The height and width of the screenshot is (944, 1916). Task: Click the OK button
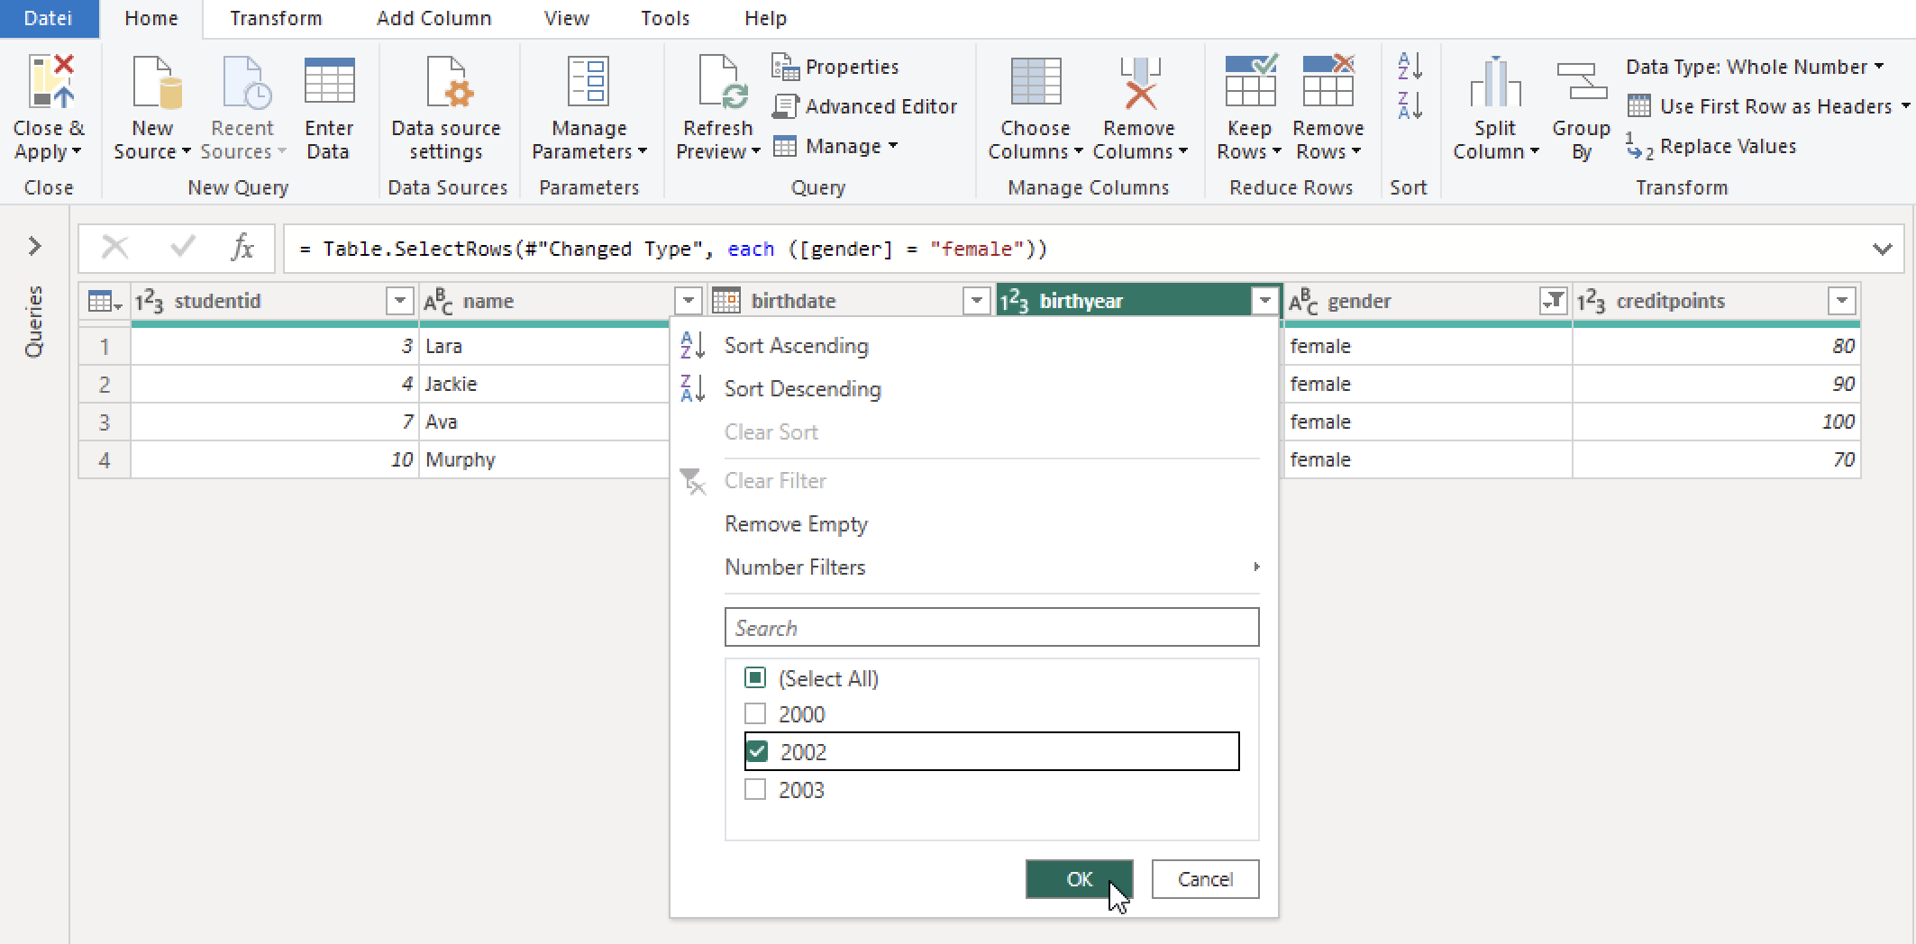point(1079,878)
